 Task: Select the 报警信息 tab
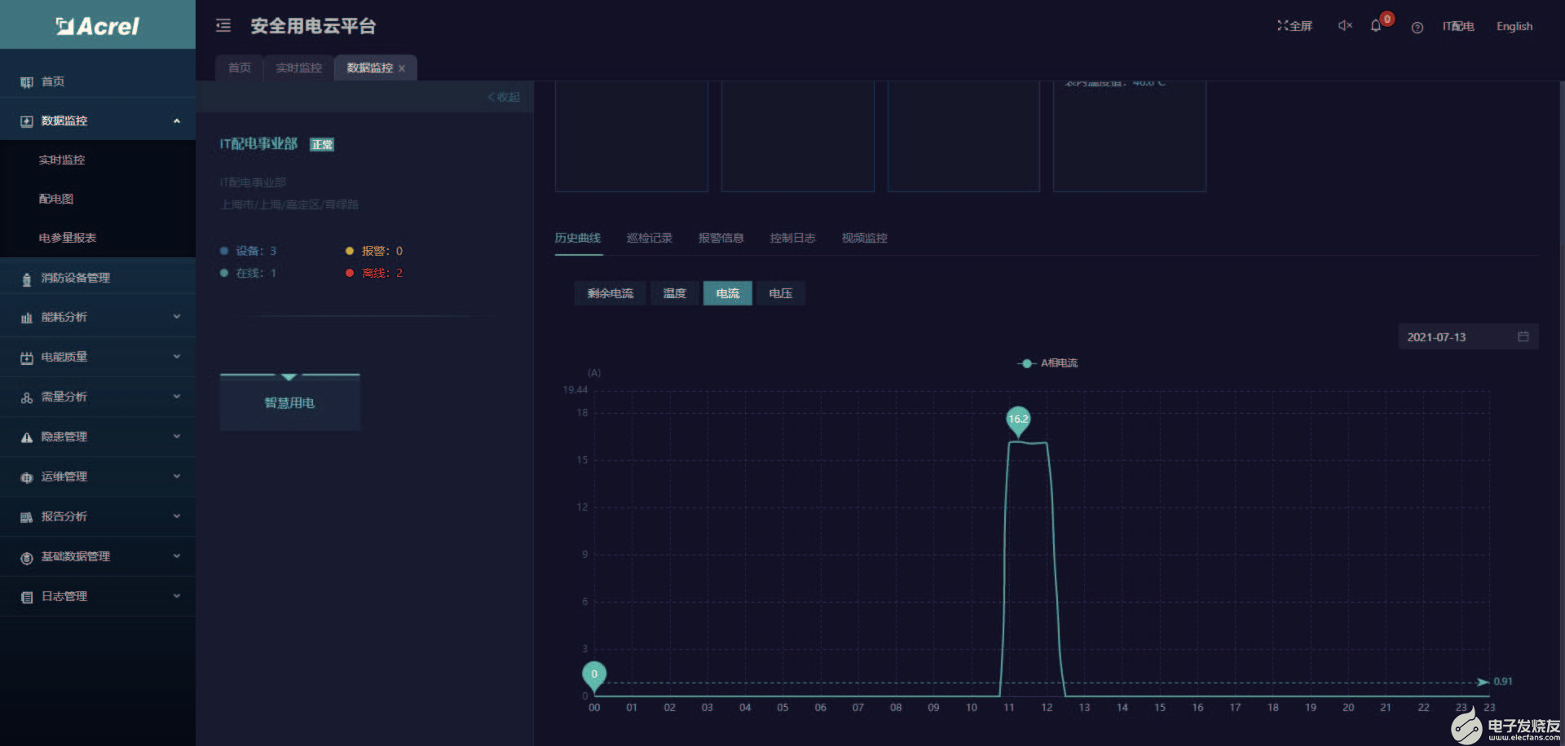click(721, 238)
